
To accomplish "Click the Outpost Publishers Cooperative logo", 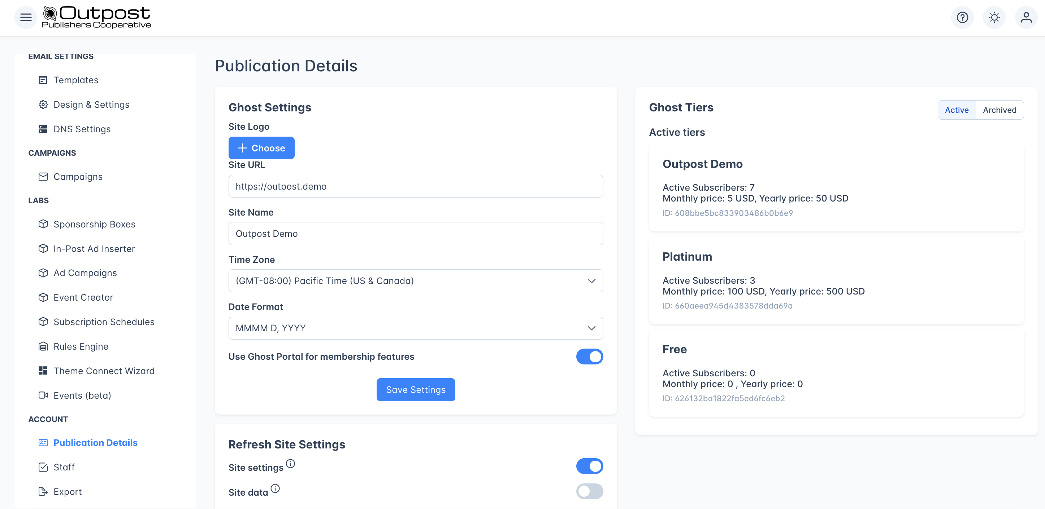I will pos(96,17).
